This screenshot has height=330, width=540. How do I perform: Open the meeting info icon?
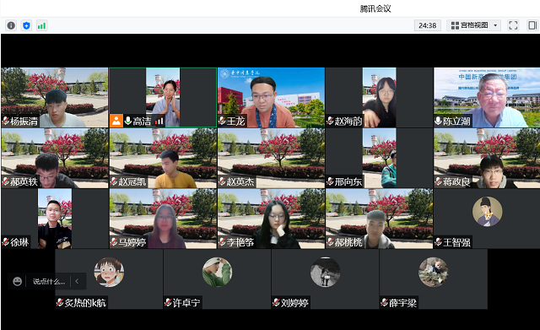11,25
